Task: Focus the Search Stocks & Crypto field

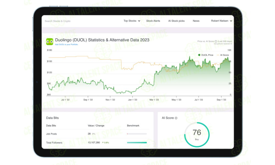Action: point(57,21)
